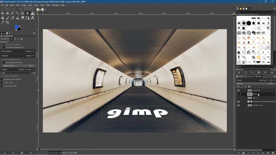
Task: Open the Edit menu
Action: pyautogui.click(x=7, y=5)
